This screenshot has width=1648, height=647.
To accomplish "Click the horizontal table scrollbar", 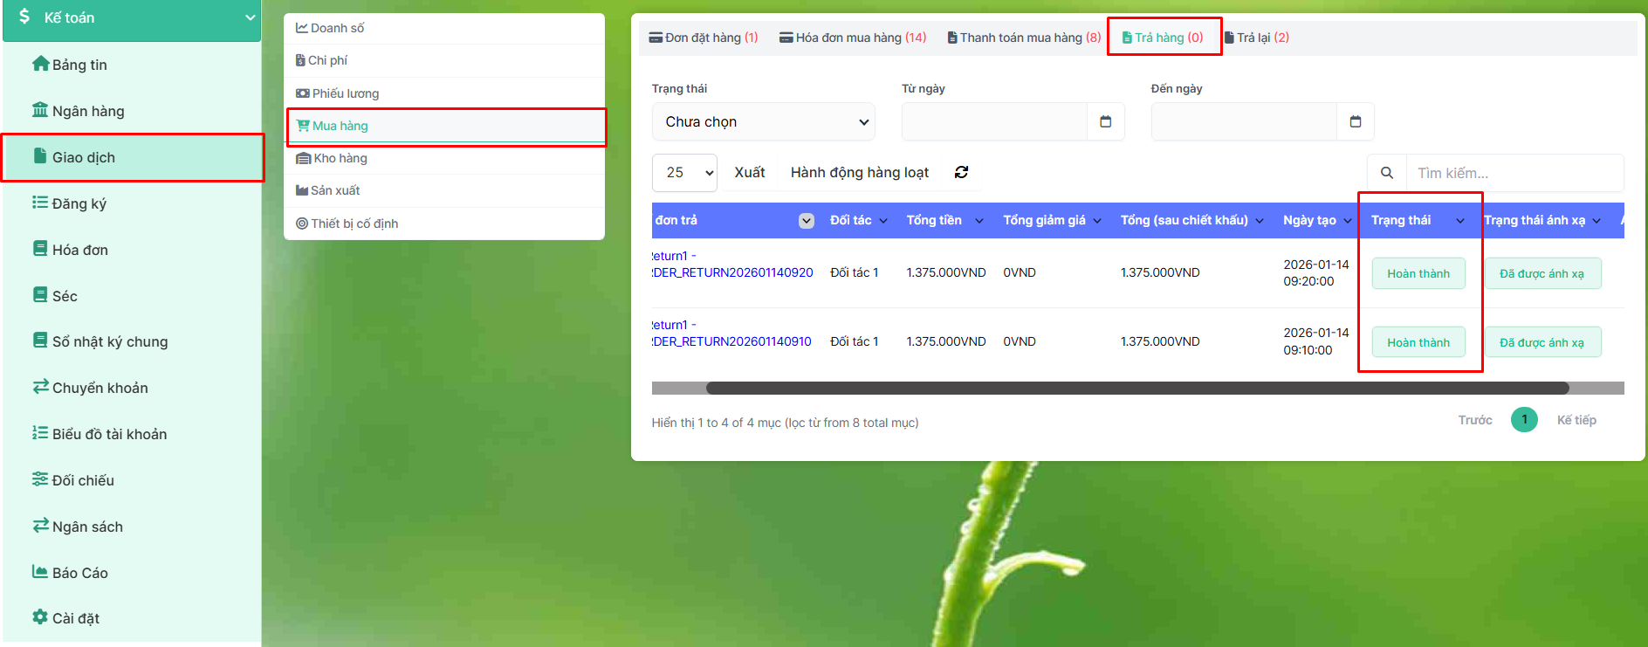I will [1136, 388].
